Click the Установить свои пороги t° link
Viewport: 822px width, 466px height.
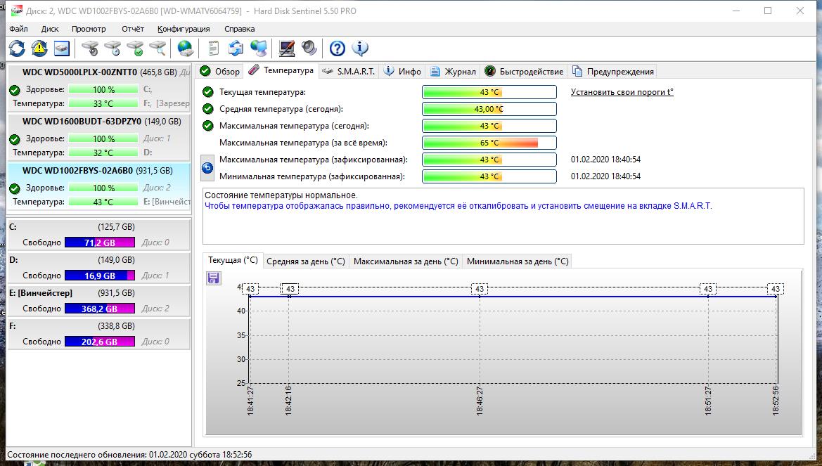click(x=622, y=92)
